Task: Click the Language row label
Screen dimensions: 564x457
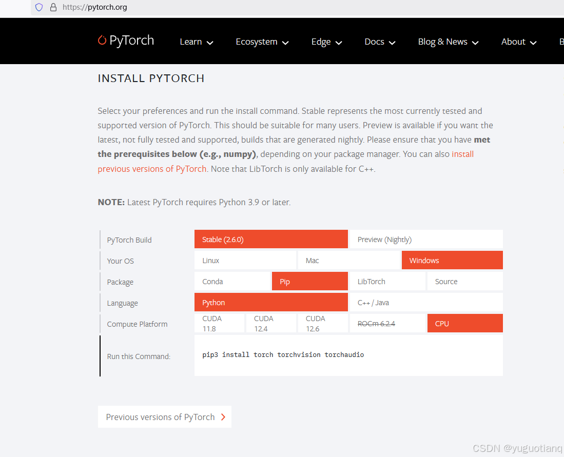Action: (122, 303)
